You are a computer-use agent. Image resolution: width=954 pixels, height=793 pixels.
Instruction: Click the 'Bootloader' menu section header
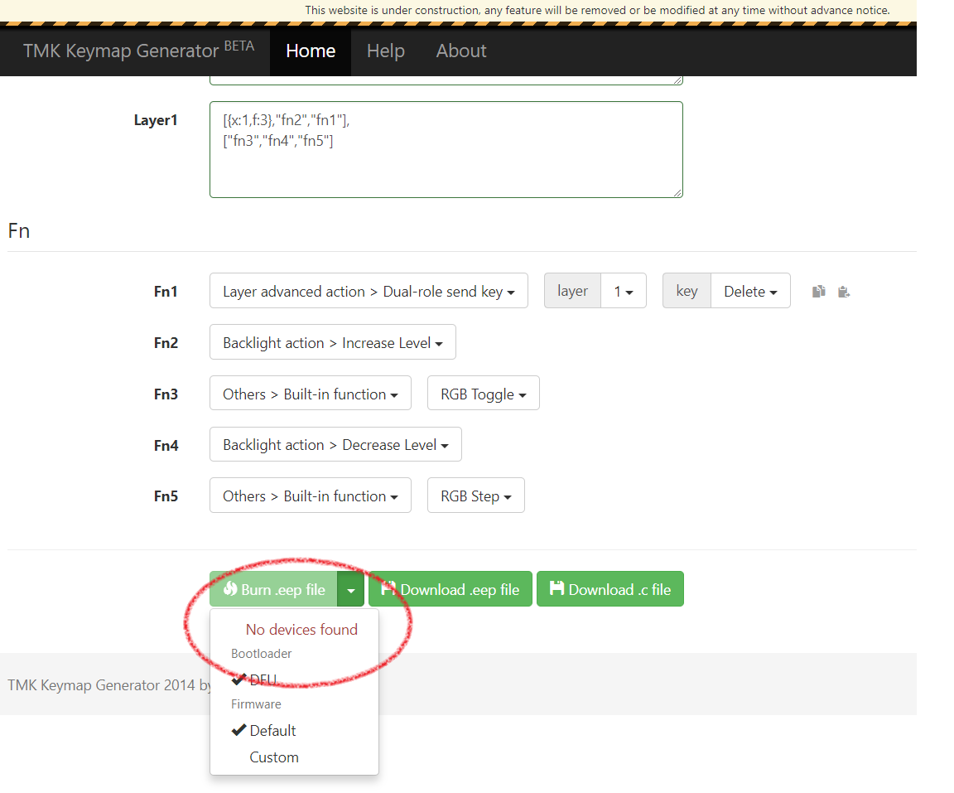(x=262, y=654)
